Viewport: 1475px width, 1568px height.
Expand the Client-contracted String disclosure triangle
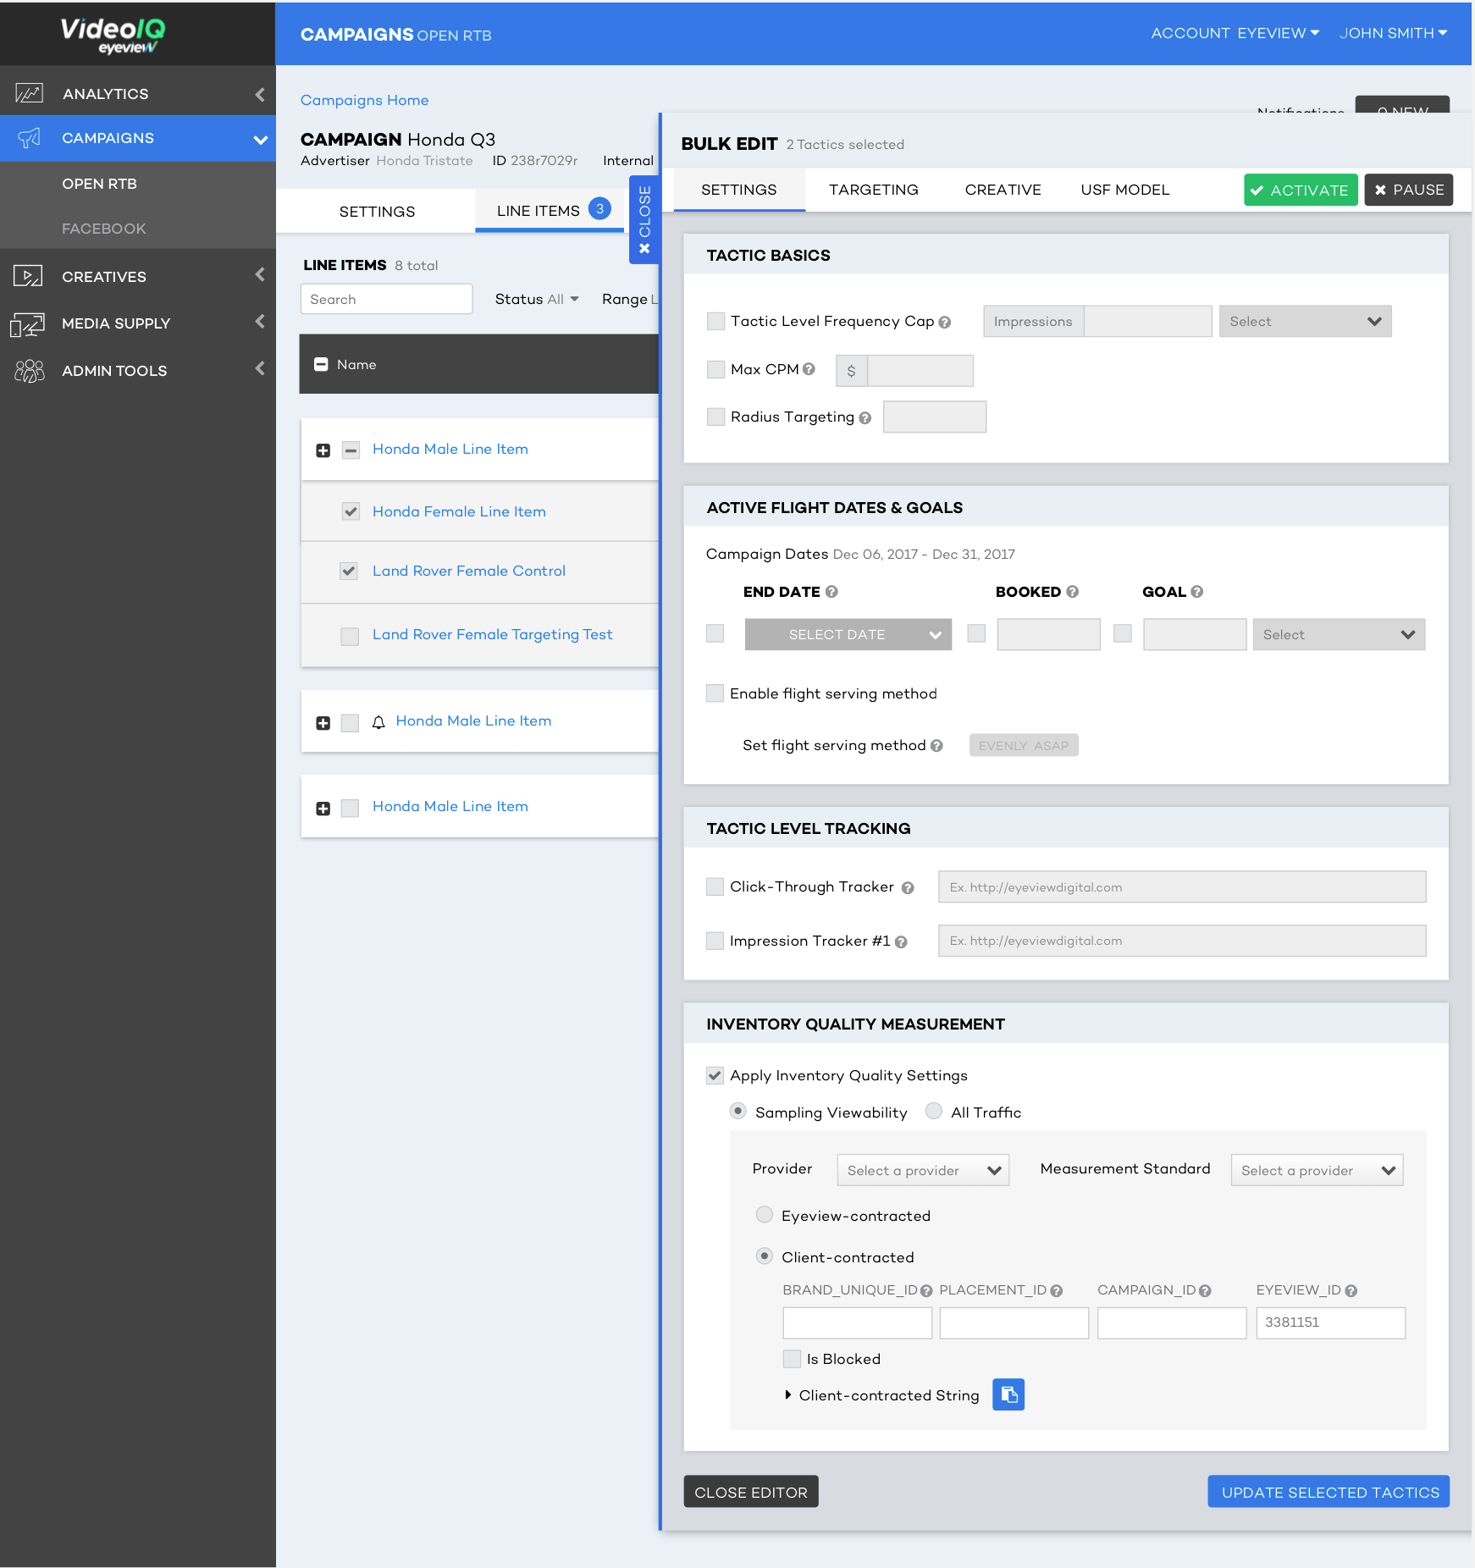click(x=787, y=1394)
